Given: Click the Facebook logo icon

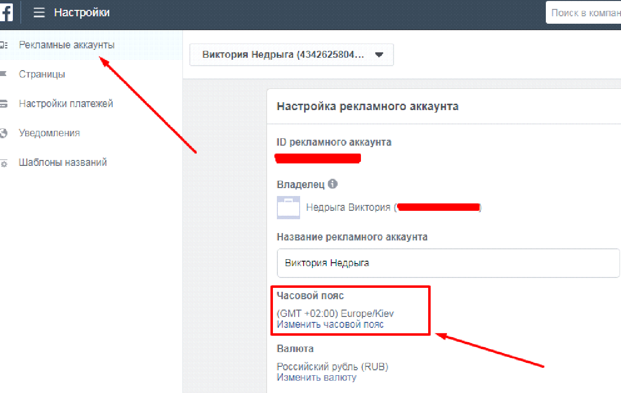Looking at the screenshot, I should click(6, 12).
